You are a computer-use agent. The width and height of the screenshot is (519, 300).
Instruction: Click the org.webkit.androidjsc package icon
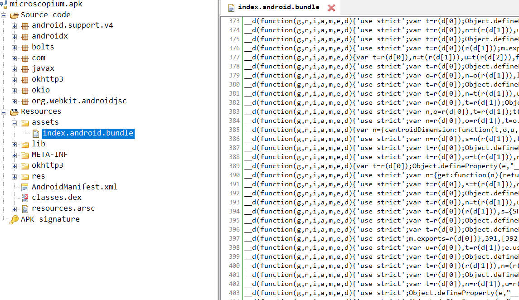25,101
